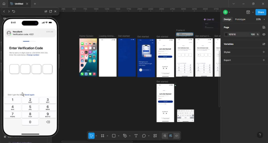Screen dimensions: 268x143
Task: Tap keypad digit 9 in preview
Action: pos(48,115)
